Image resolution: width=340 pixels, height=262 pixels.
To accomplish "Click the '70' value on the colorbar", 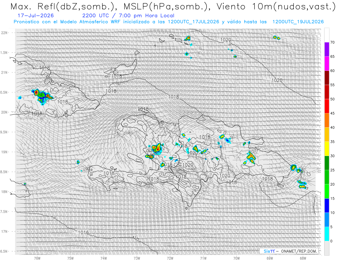I will pyautogui.click(x=332, y=42).
